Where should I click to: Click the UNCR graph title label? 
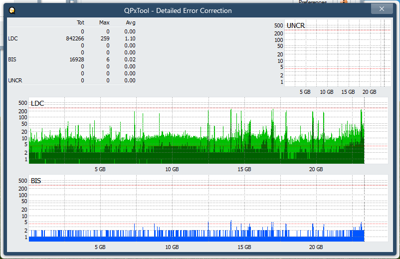click(x=296, y=25)
